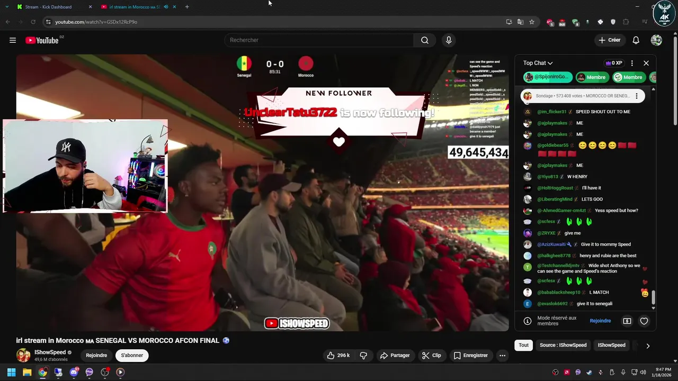Close the live chat panel

tap(646, 63)
